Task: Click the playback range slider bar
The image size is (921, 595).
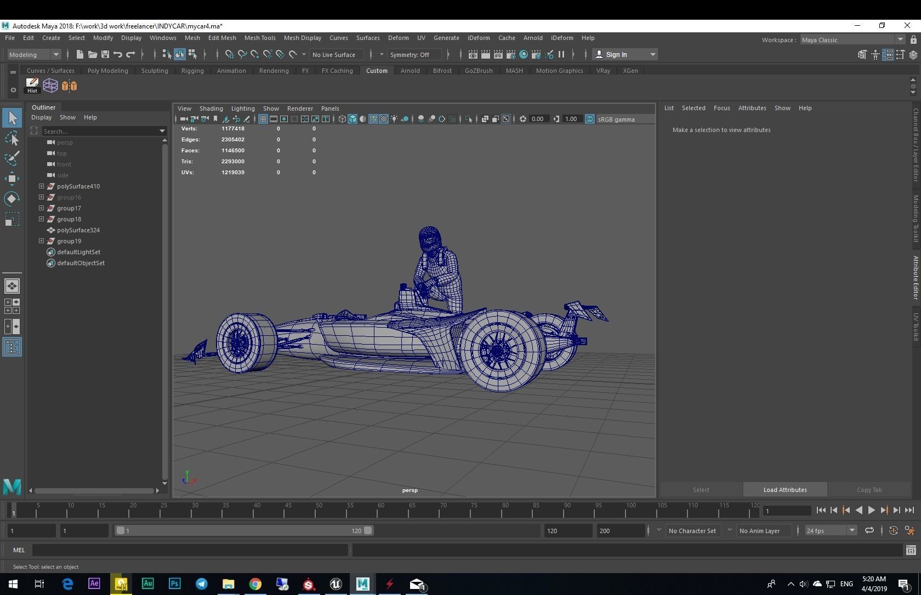Action: [x=243, y=530]
